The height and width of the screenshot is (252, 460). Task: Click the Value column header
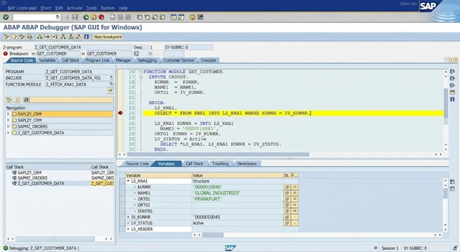[237, 175]
